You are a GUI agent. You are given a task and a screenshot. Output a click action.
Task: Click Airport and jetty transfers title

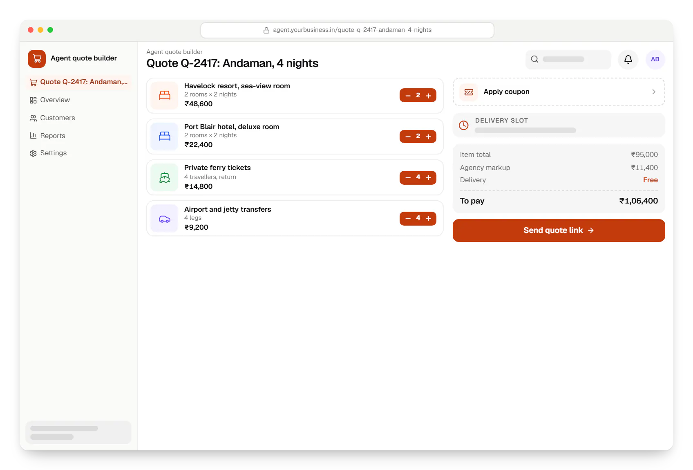228,209
